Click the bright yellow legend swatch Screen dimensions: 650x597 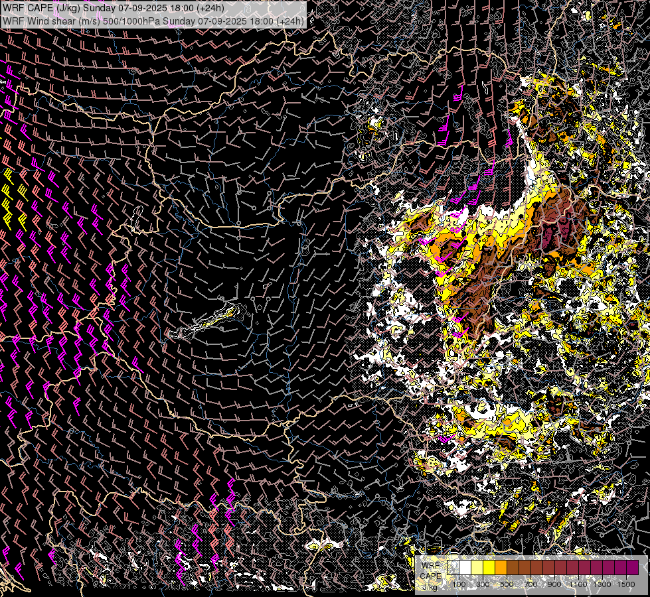(489, 567)
